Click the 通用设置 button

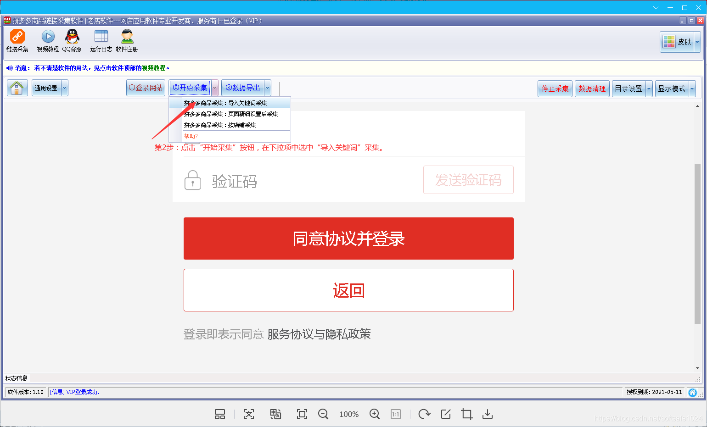pyautogui.click(x=46, y=88)
